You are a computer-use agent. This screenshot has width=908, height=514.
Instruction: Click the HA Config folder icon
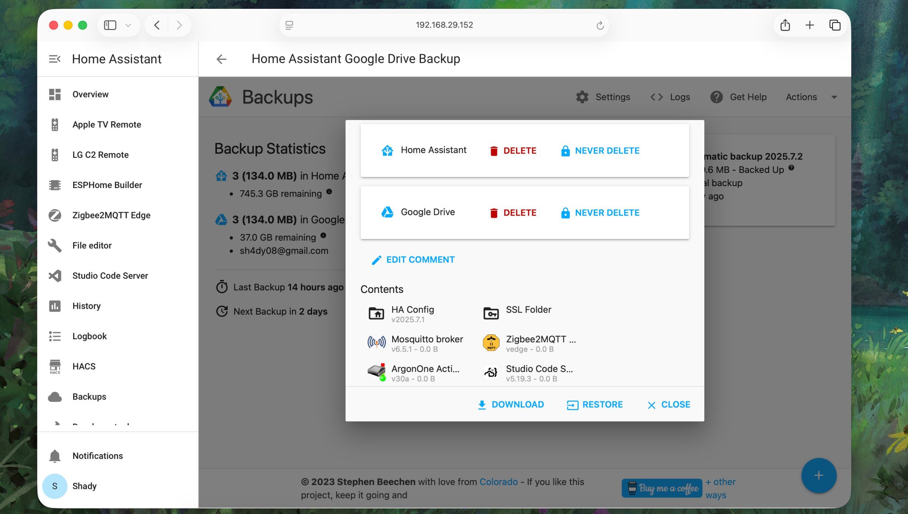(376, 314)
